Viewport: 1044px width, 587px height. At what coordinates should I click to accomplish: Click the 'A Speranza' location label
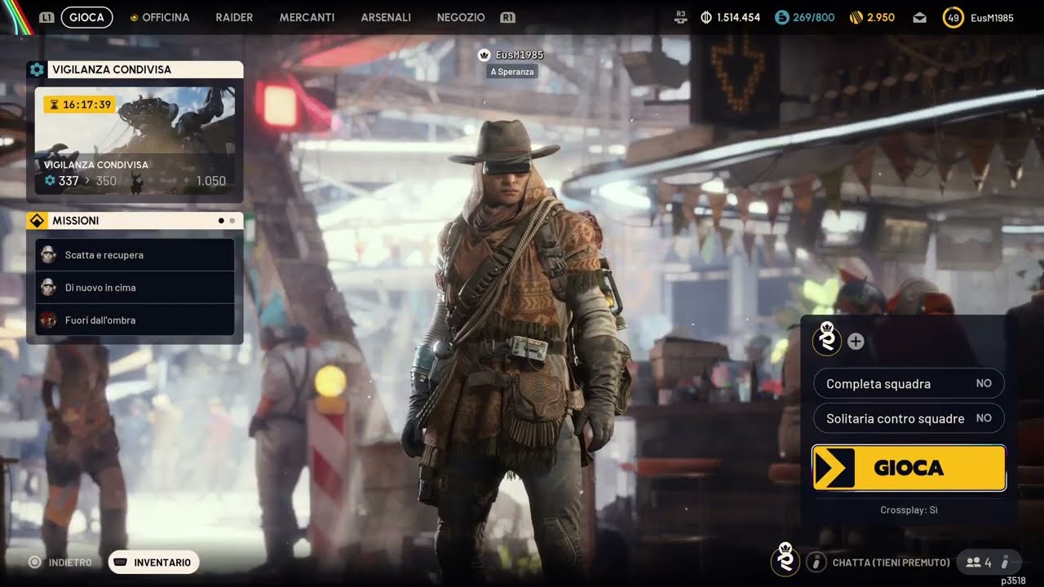[512, 72]
